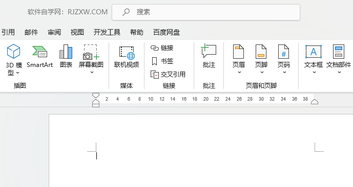The image size is (353, 187).
Task: Click the page number icon (页码)
Action: (283, 52)
